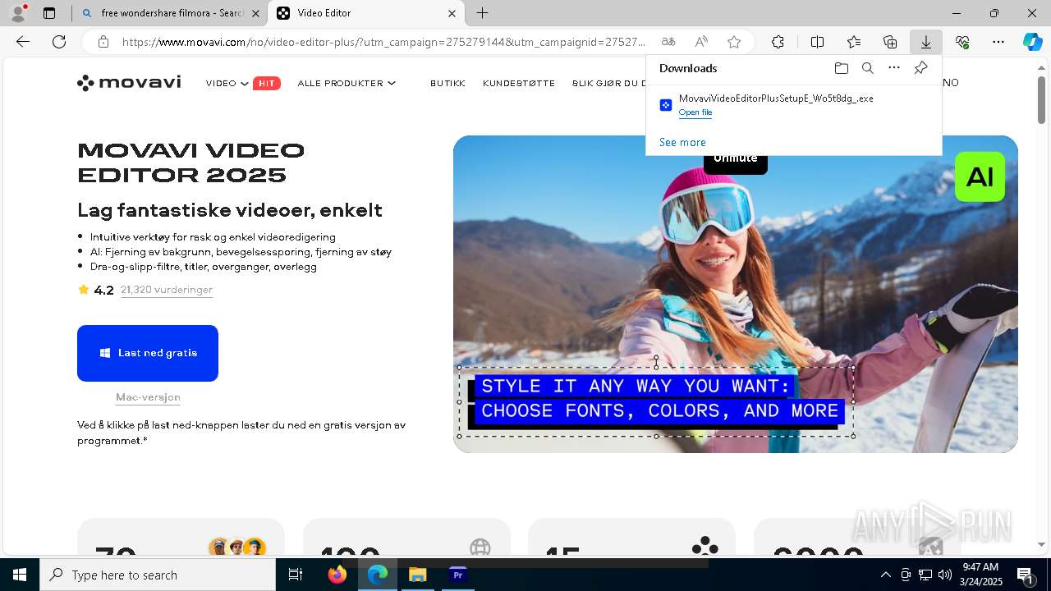Click the Unmute video button
1051x591 pixels.
click(x=735, y=159)
